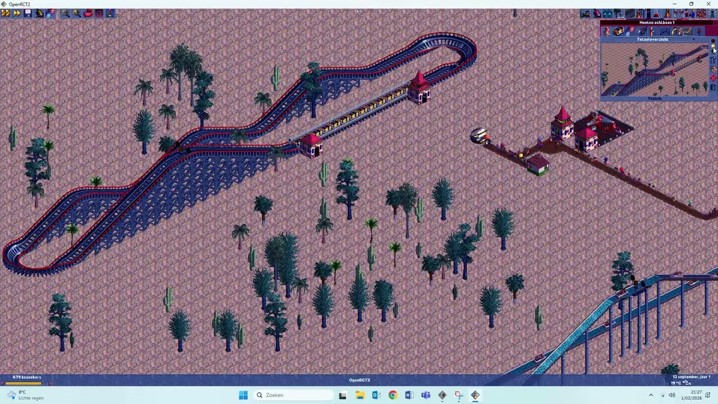The height and width of the screenshot is (404, 718).
Task: Open the volume speaker tray icon
Action: 672,395
